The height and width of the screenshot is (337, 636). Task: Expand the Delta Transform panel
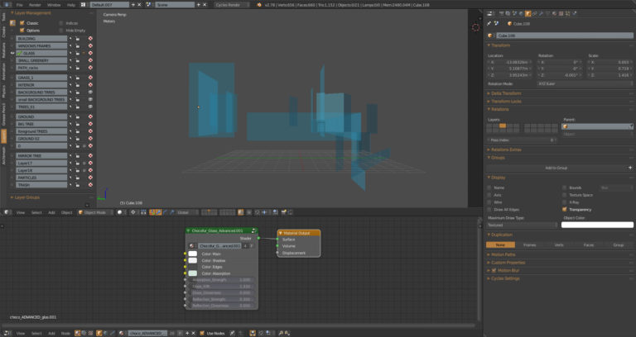[507, 93]
